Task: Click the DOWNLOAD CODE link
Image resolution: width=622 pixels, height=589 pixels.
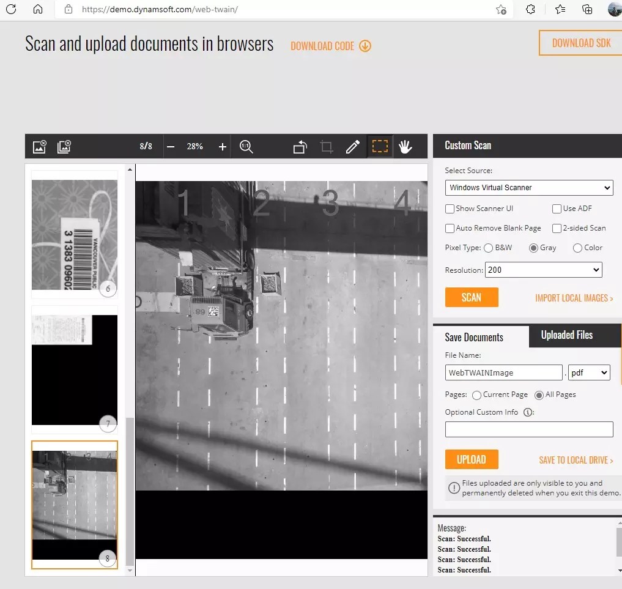Action: 324,46
